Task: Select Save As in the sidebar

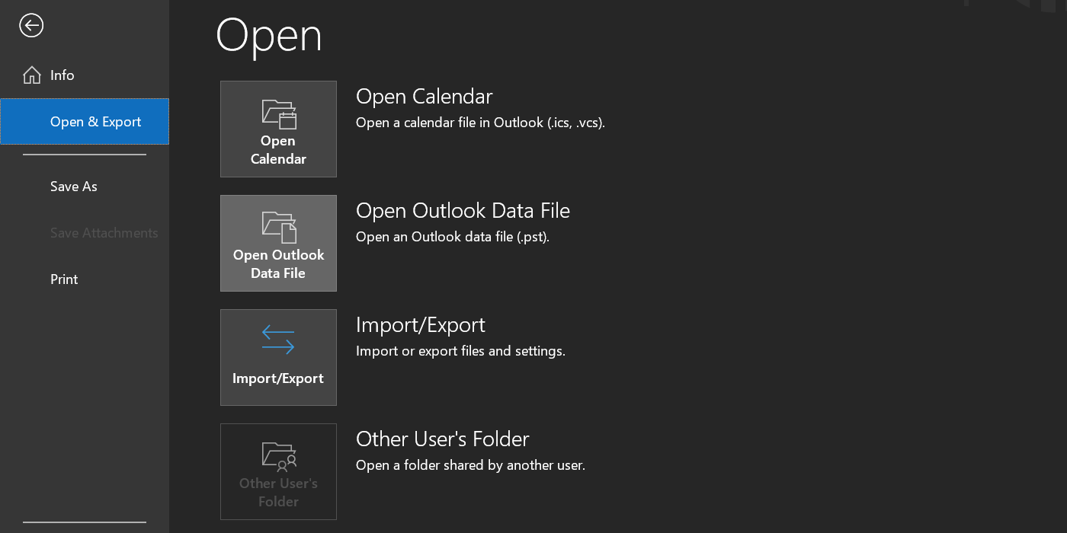Action: coord(73,187)
